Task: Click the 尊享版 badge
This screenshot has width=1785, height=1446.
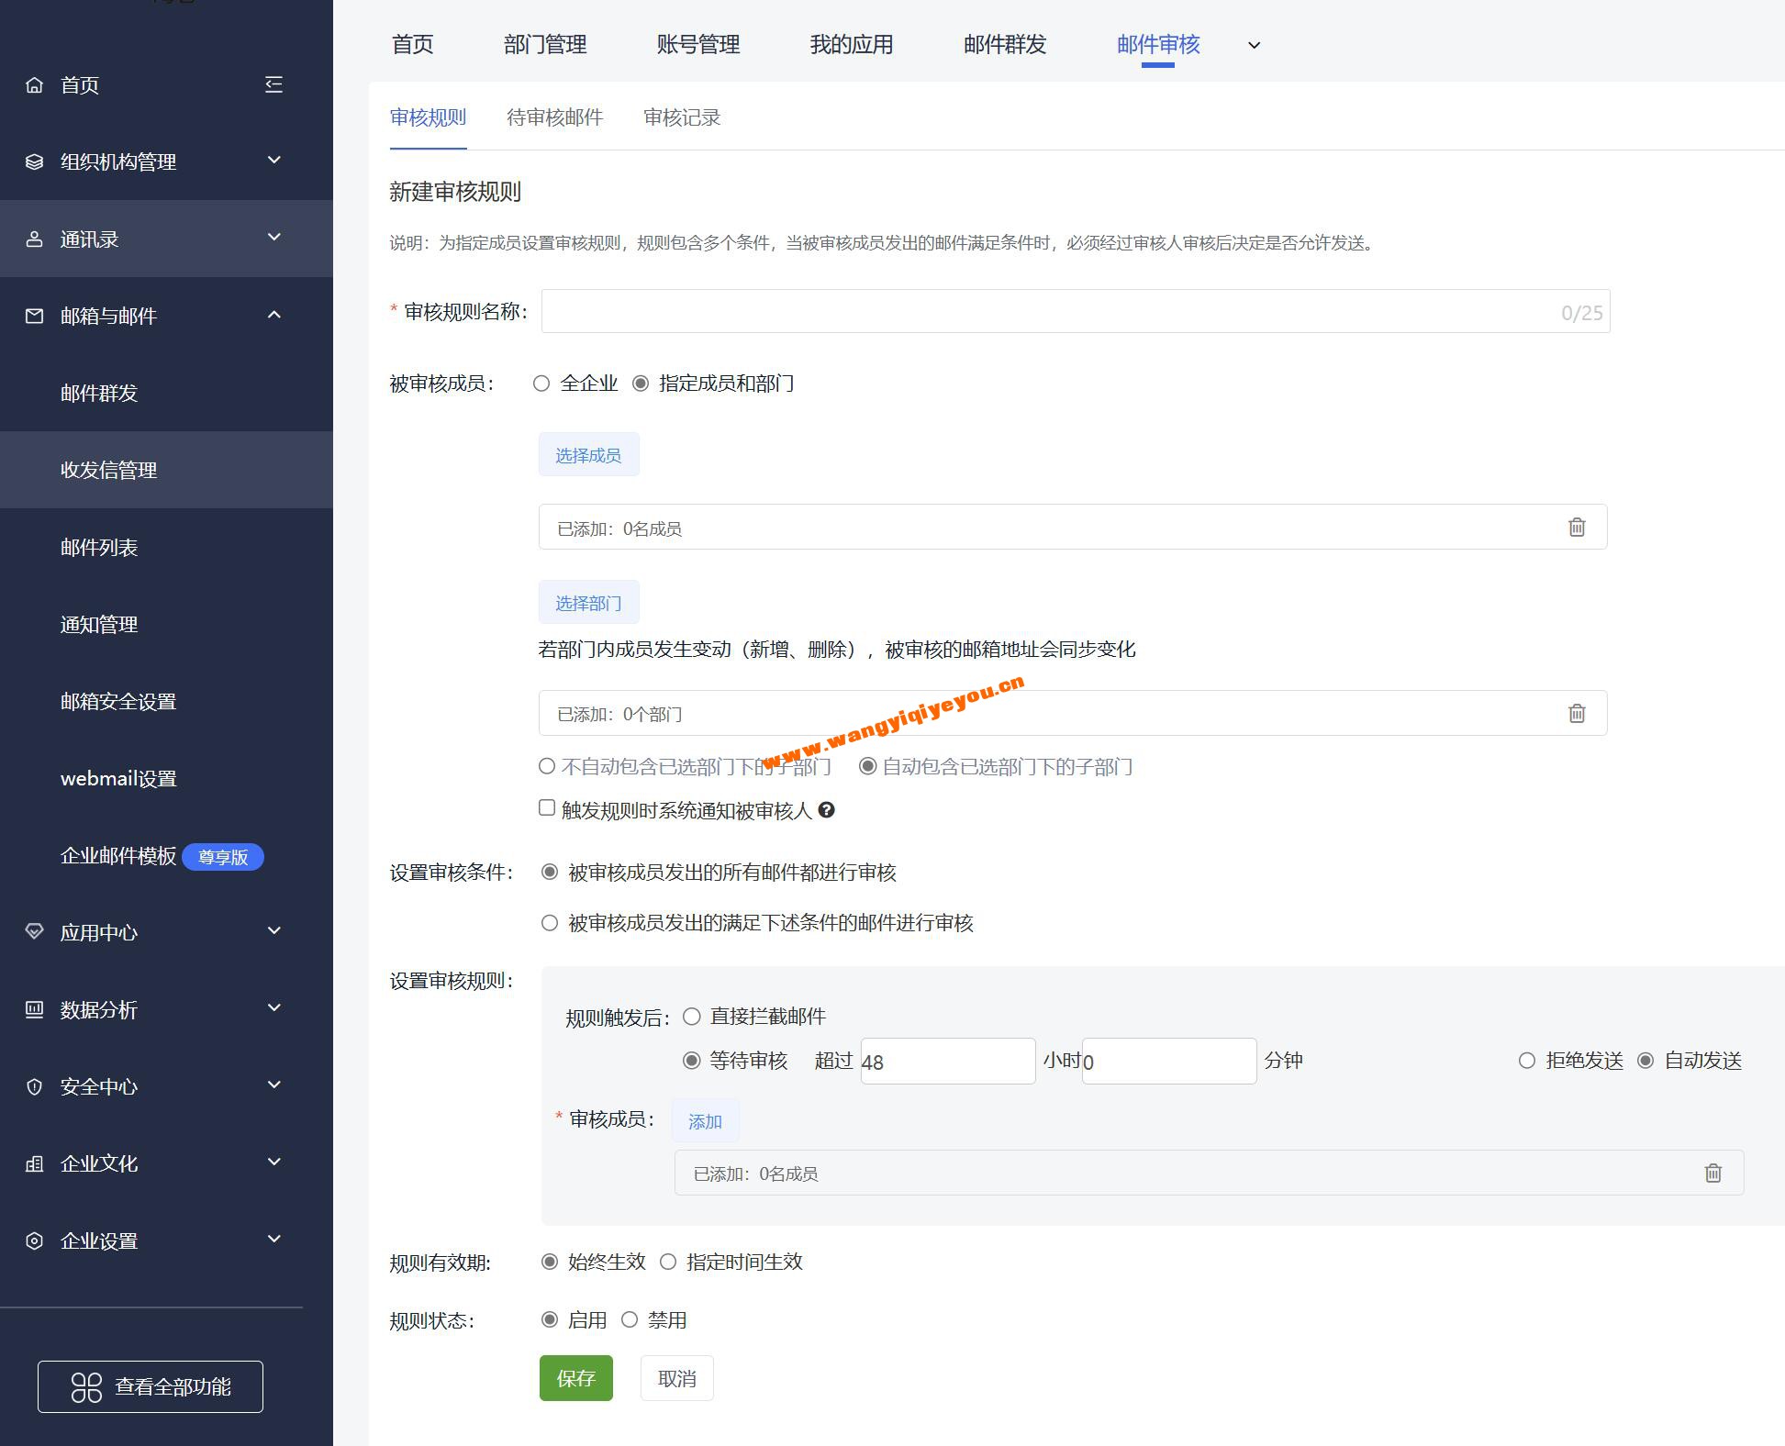Action: [x=223, y=857]
